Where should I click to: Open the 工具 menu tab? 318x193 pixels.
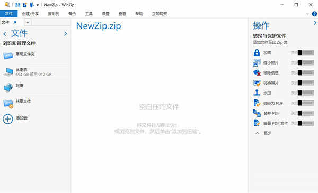pyautogui.click(x=89, y=14)
